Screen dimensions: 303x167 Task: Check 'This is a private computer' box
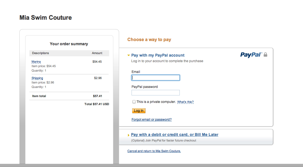coord(134,102)
